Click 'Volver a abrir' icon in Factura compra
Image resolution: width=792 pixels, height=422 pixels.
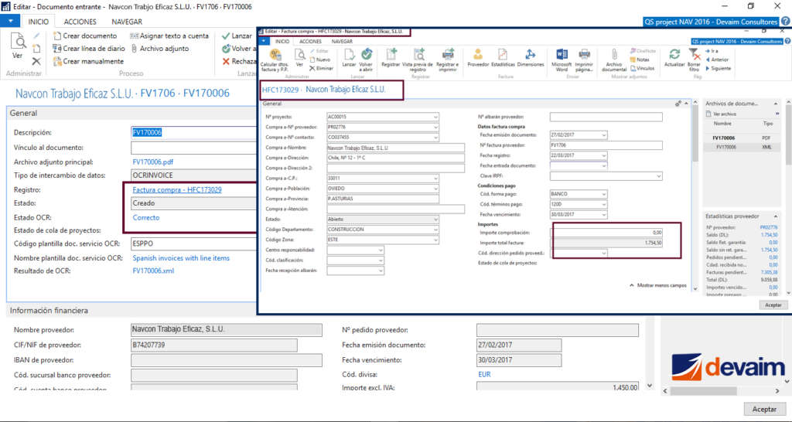tap(366, 56)
